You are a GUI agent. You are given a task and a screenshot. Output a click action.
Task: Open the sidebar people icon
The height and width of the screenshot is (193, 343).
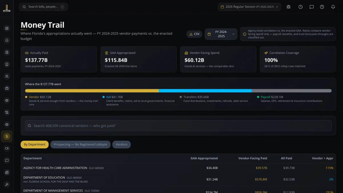point(7,76)
